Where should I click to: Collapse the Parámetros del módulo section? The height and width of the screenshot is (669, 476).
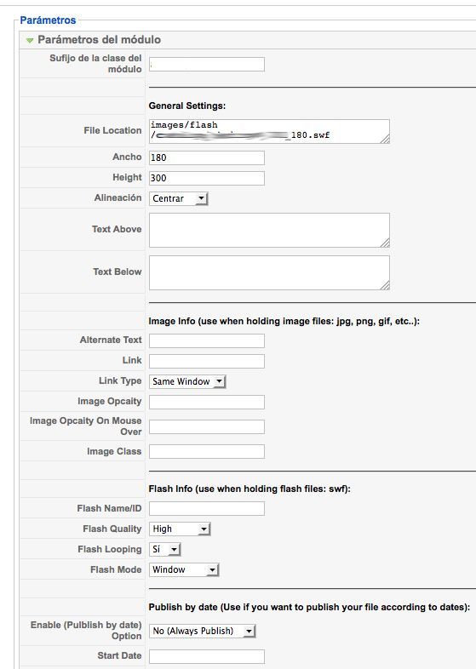(30, 40)
